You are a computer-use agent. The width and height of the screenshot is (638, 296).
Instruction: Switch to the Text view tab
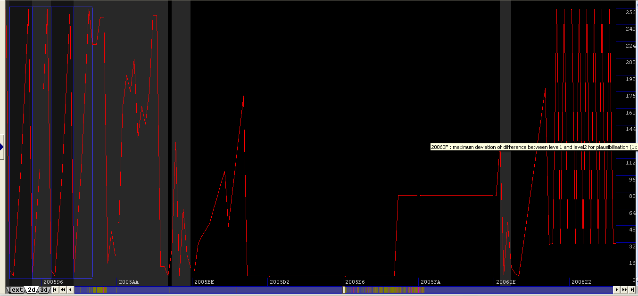[x=15, y=290]
